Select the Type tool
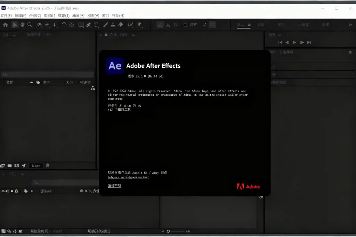This screenshot has width=356, height=237. pos(96,25)
